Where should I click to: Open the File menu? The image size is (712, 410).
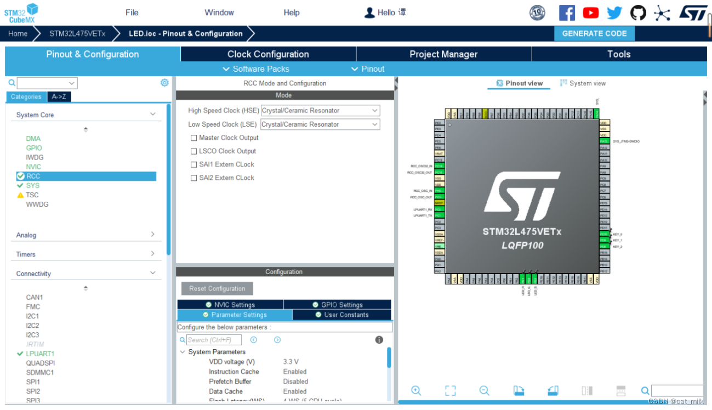132,13
